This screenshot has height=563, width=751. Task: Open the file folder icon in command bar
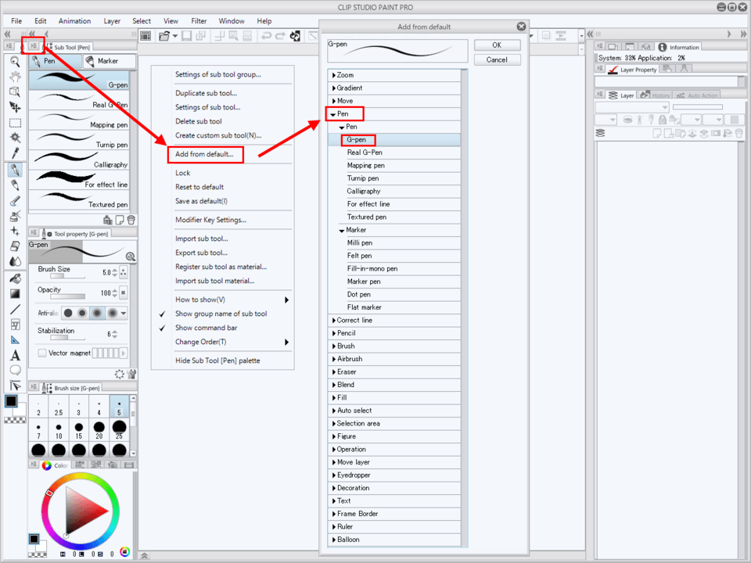click(x=164, y=36)
